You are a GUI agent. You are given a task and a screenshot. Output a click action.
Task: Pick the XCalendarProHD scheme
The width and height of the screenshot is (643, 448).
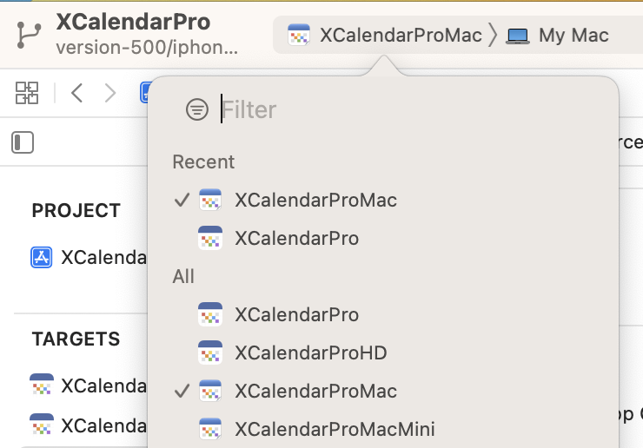(310, 352)
